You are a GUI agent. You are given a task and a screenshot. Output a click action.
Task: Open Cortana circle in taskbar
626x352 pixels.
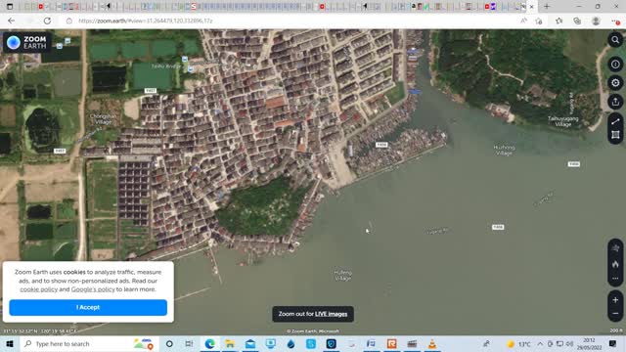(x=169, y=343)
